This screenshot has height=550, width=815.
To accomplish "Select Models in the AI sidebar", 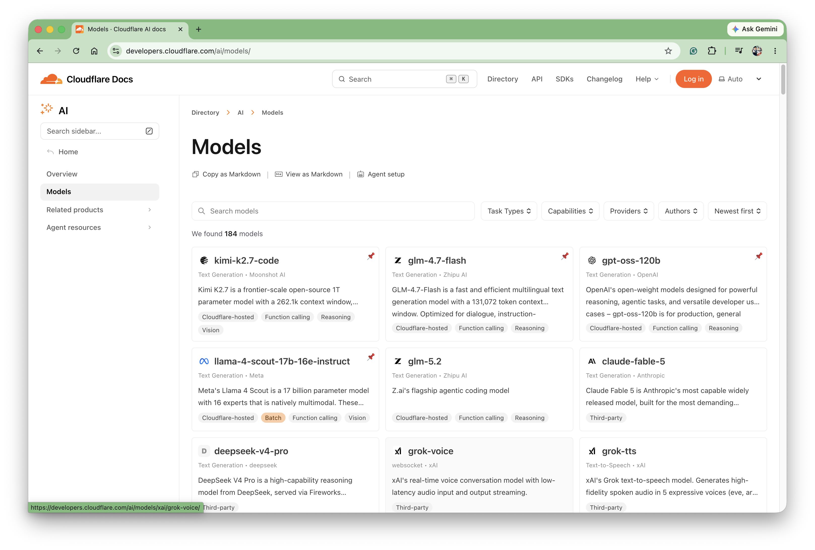I will tap(100, 192).
